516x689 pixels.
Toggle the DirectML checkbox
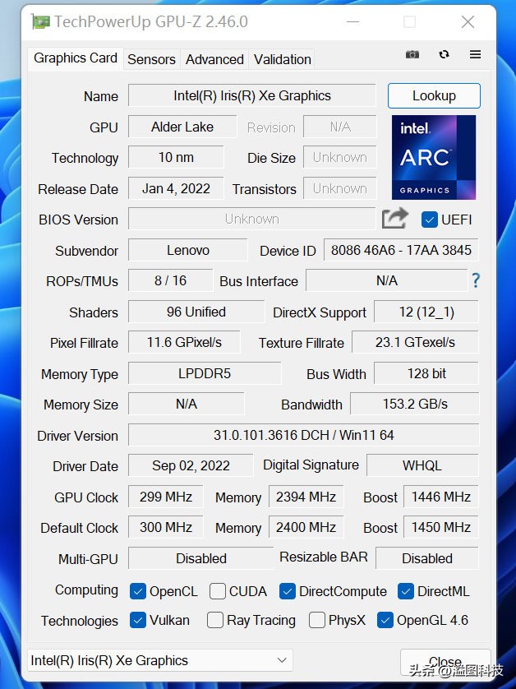[405, 591]
